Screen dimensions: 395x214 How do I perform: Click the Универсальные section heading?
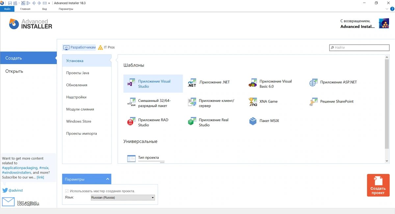pos(140,141)
